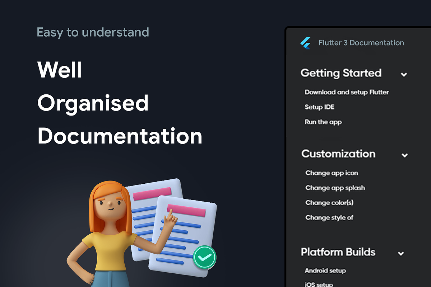
Task: Open the Run the app page
Action: (323, 122)
